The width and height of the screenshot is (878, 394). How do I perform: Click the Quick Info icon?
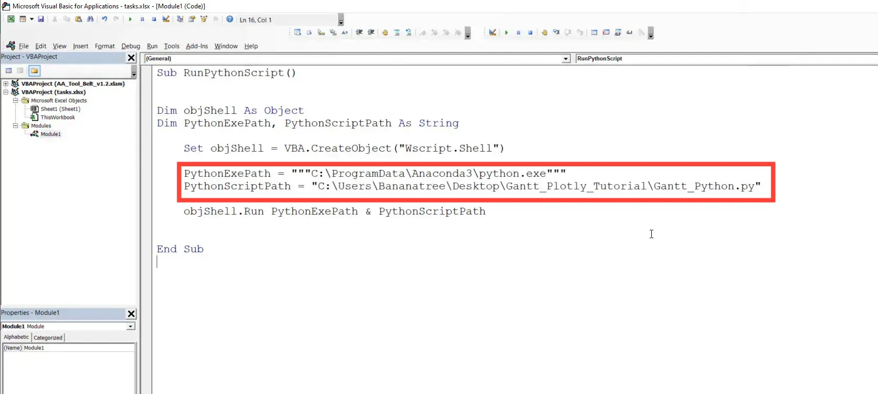pyautogui.click(x=321, y=33)
